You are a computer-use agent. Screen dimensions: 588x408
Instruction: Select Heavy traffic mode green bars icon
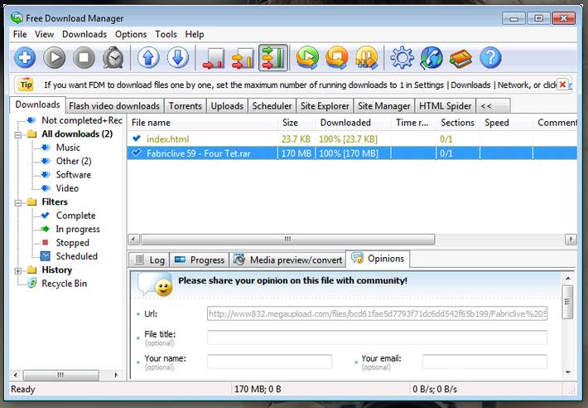tap(273, 58)
